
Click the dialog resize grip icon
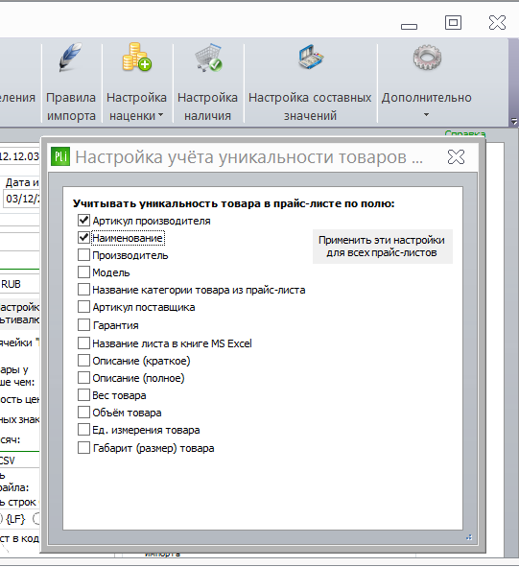pyautogui.click(x=469, y=537)
